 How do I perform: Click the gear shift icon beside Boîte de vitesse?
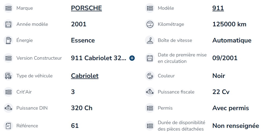click(x=150, y=40)
